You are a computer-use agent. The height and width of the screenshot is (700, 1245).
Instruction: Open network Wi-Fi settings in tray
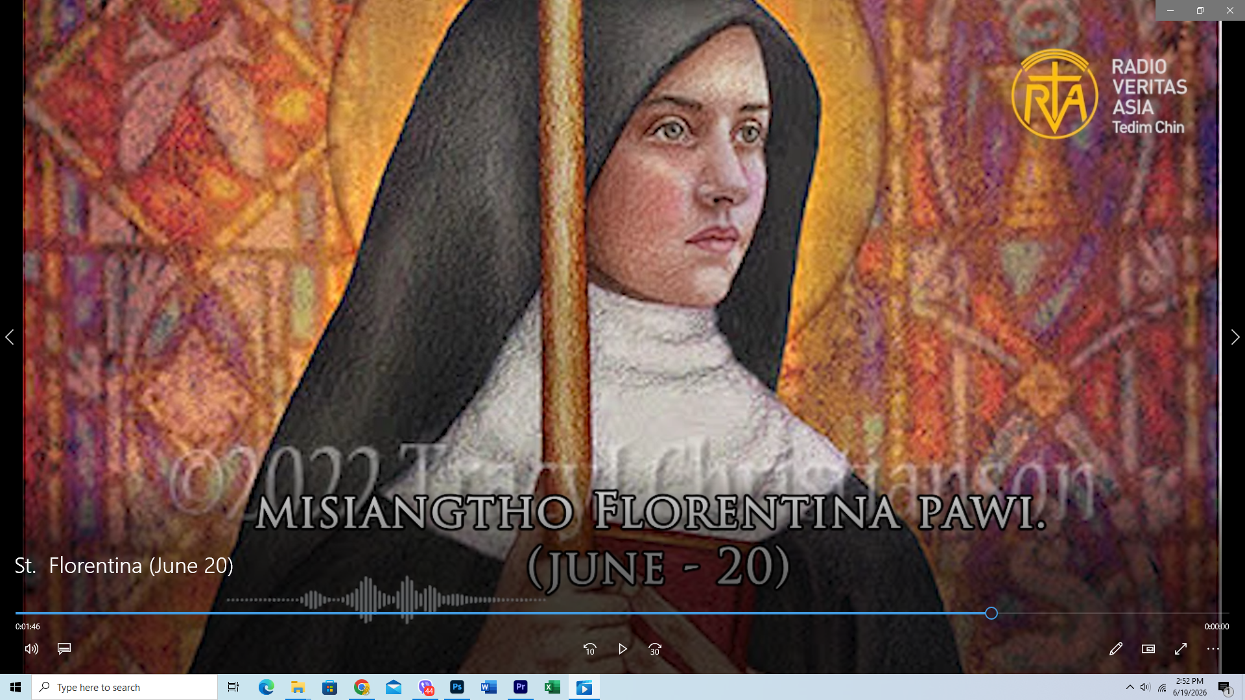click(1162, 687)
